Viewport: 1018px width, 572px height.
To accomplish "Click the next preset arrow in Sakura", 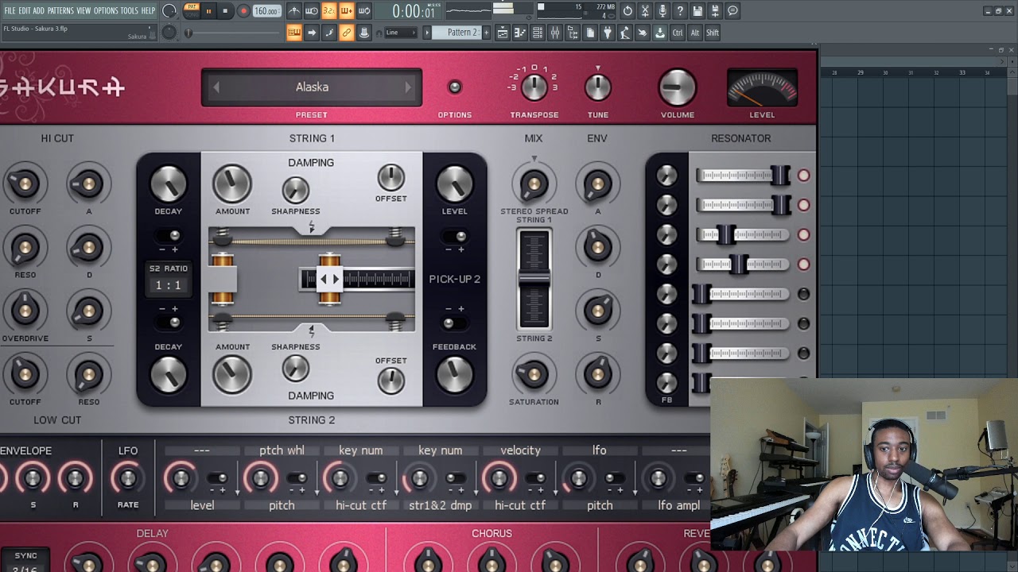I will (409, 87).
